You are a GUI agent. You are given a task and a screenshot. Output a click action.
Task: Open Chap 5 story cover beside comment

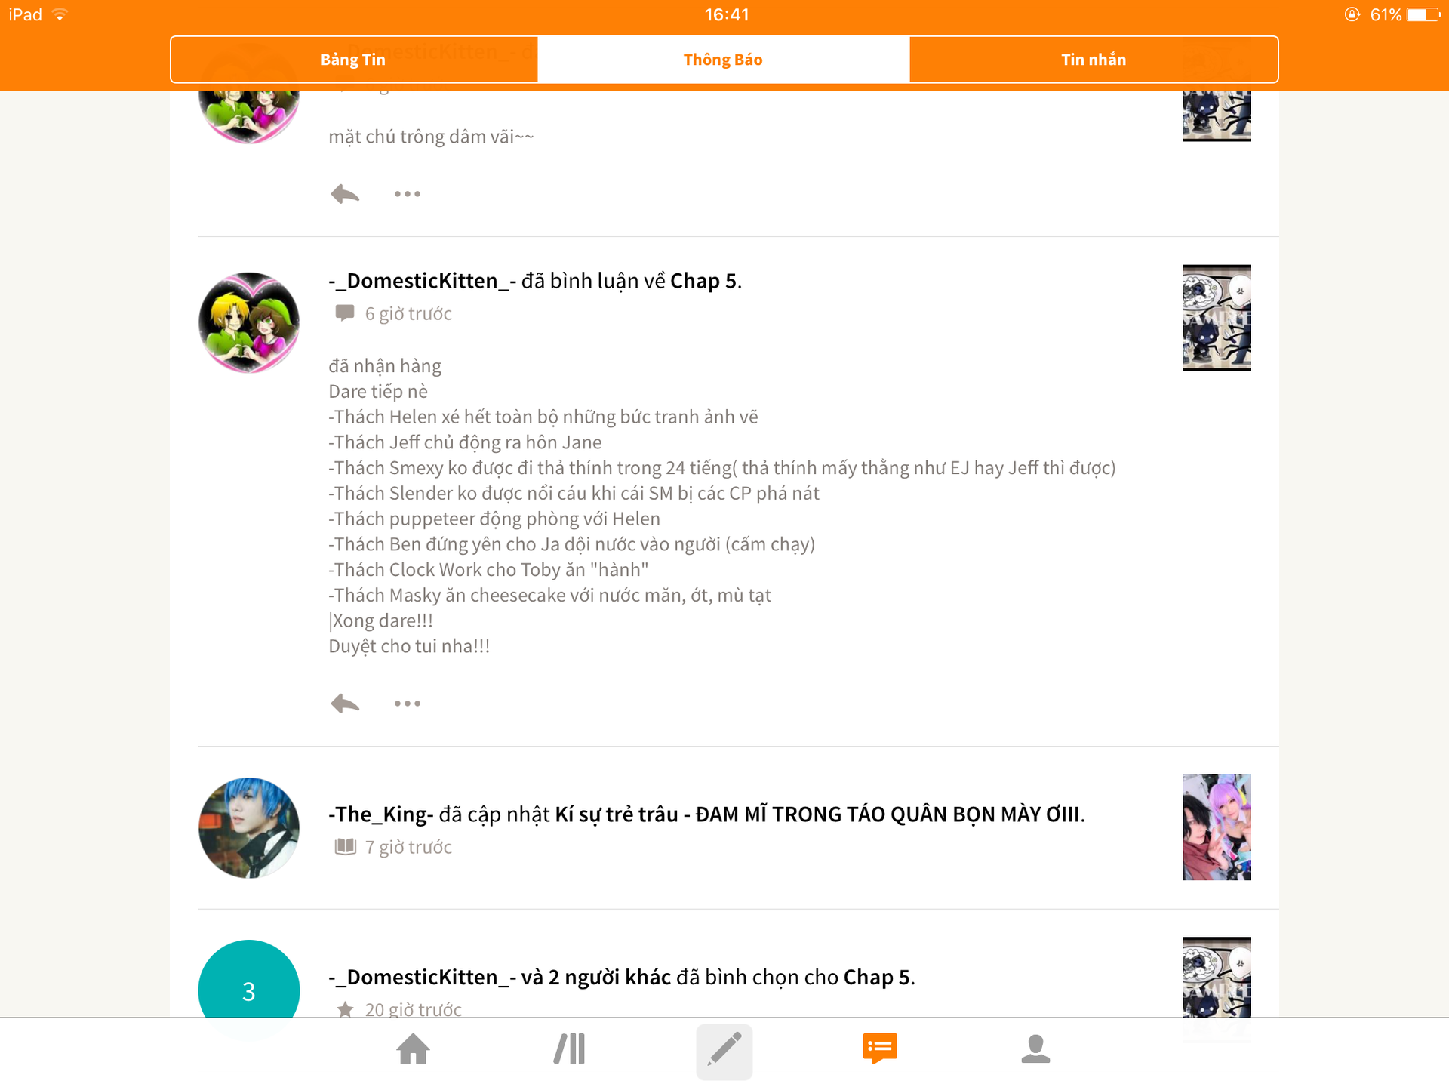tap(1217, 318)
